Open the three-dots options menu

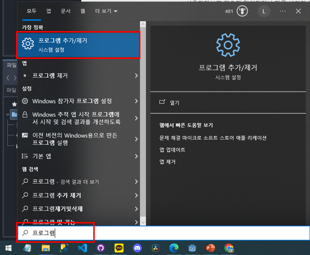point(283,11)
